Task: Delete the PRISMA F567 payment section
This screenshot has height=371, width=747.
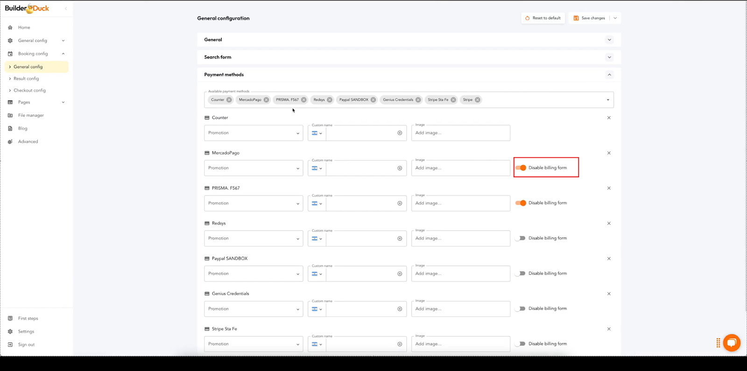Action: (609, 188)
